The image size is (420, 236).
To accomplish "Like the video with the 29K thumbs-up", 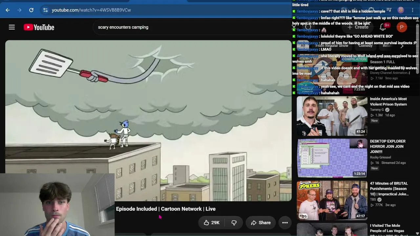I will coord(211,223).
